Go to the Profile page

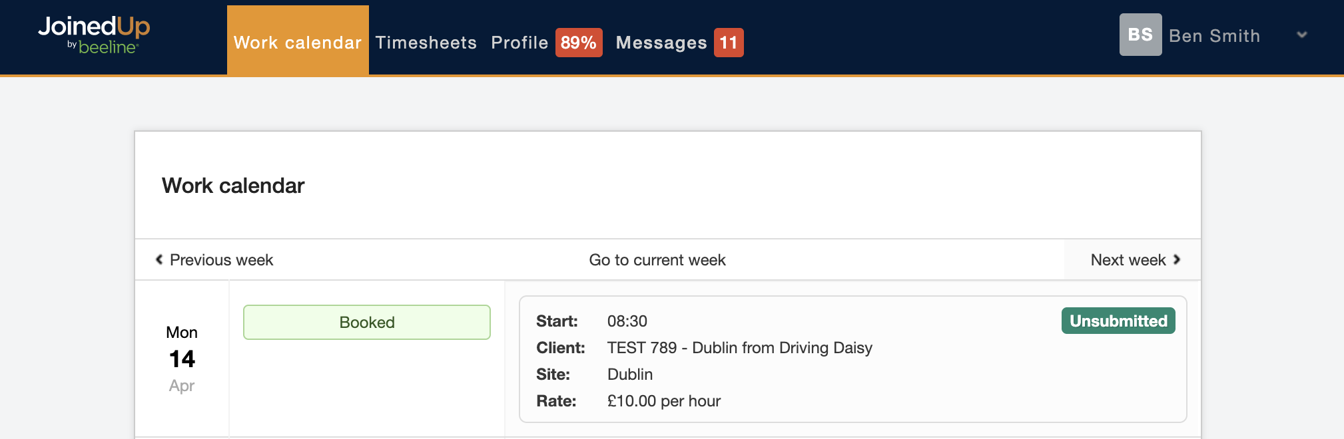[x=519, y=43]
